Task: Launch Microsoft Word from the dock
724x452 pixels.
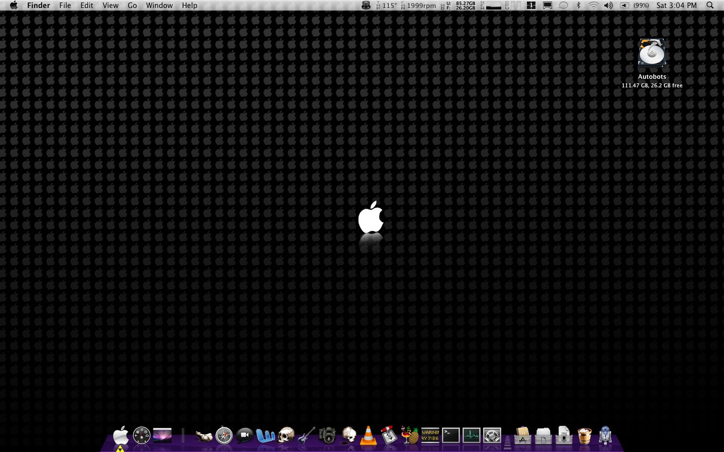Action: (265, 435)
